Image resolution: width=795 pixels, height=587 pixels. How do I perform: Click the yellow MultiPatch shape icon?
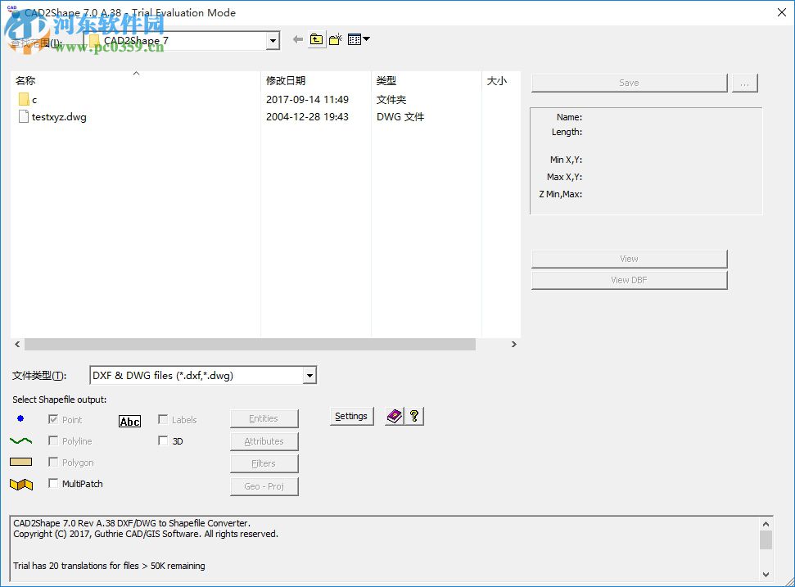(20, 483)
